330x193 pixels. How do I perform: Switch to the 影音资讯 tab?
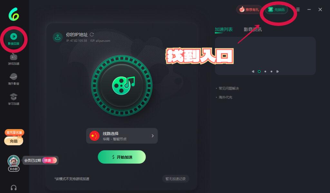point(253,29)
